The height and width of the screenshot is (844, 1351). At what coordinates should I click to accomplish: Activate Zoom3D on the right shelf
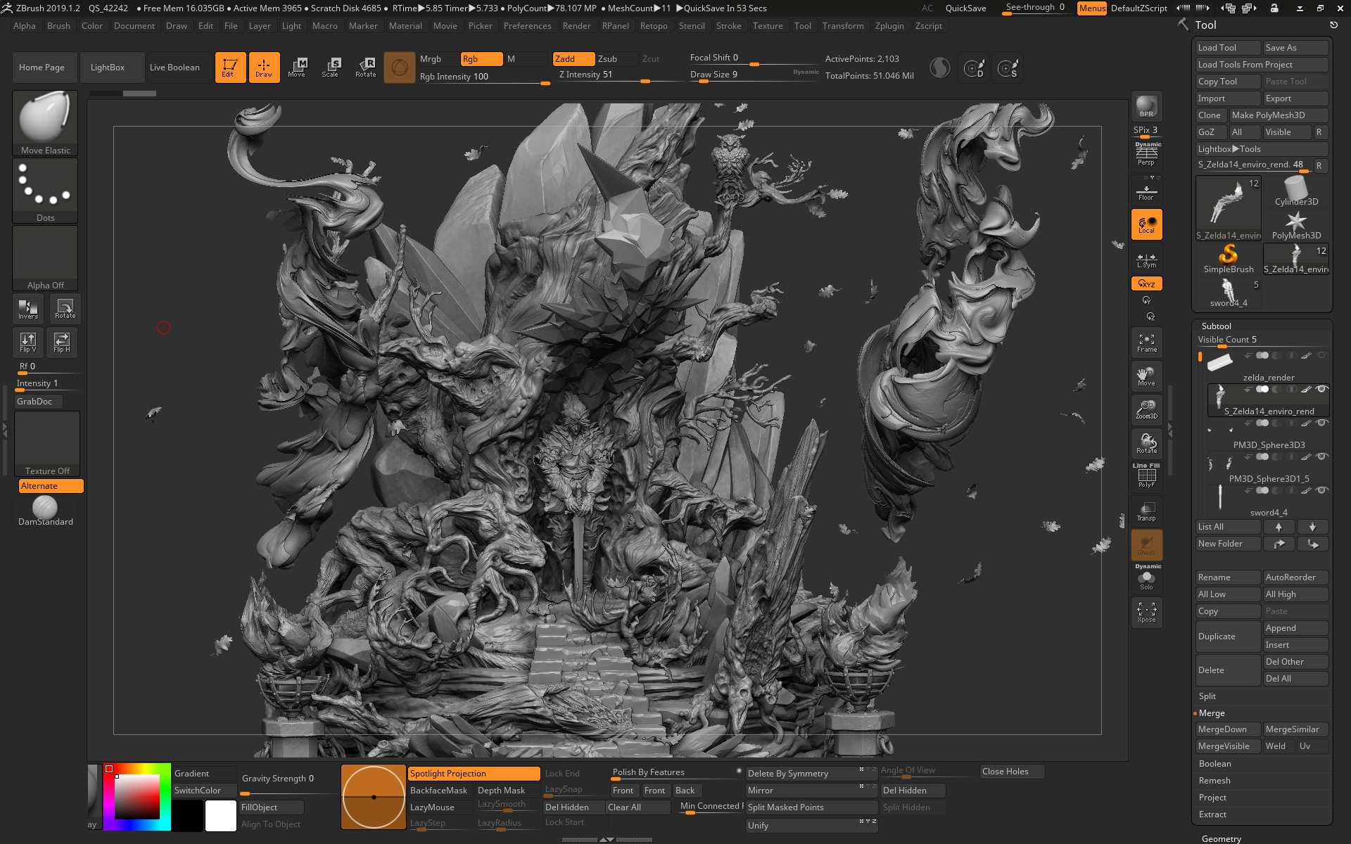click(x=1146, y=409)
